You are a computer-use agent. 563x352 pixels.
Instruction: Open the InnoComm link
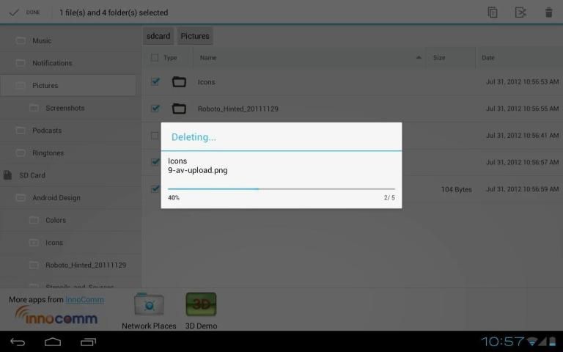(84, 299)
